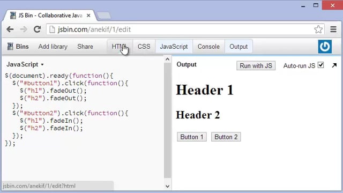Click the $("h1").fadeIn(); line
The height and width of the screenshot is (193, 343).
coord(51,121)
